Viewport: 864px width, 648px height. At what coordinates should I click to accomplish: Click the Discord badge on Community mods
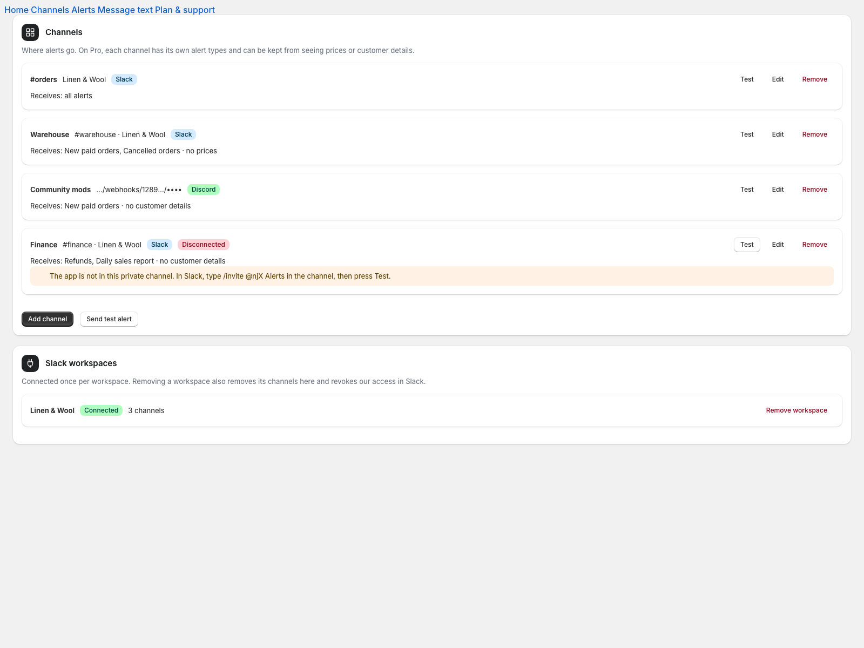coord(204,190)
